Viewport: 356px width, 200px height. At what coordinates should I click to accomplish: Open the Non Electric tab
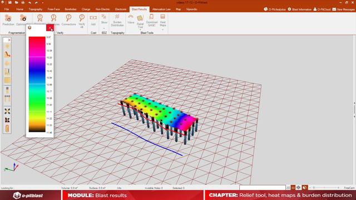point(102,9)
